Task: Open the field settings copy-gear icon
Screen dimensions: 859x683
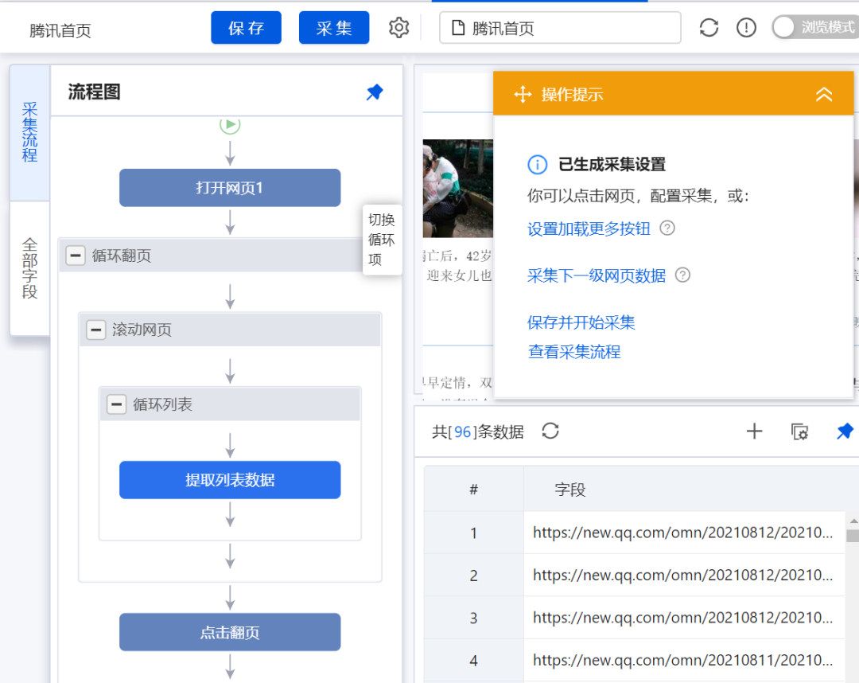Action: click(799, 431)
